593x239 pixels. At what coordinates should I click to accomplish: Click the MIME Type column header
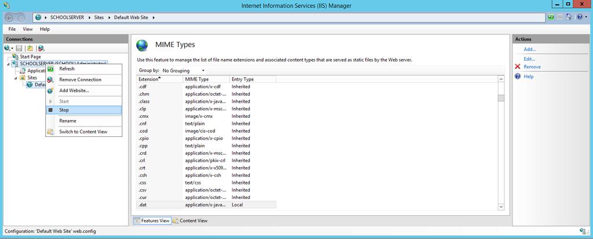point(206,79)
